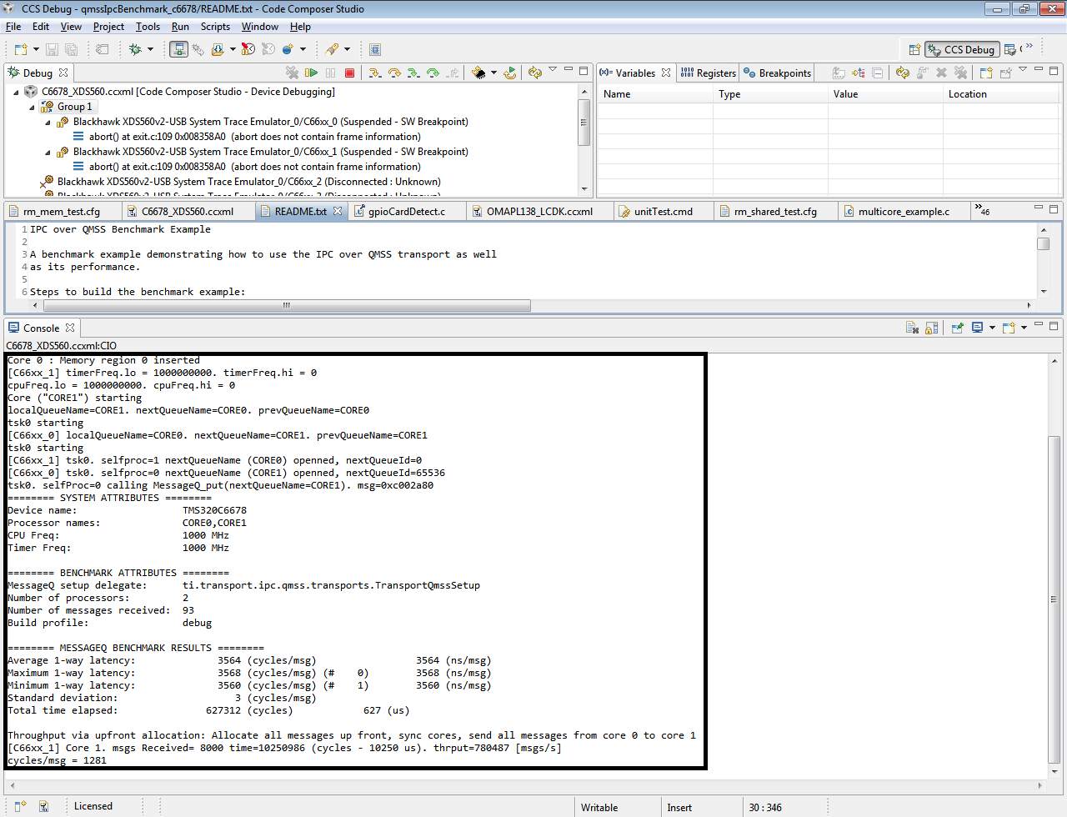Image resolution: width=1067 pixels, height=817 pixels.
Task: Click the green Resume button in Debug view
Action: [x=311, y=73]
